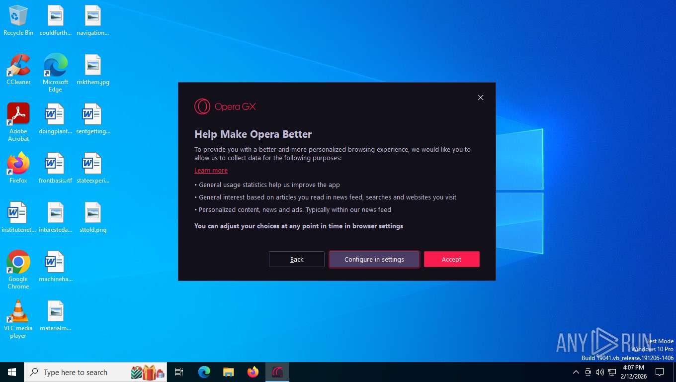Open the Windows Start menu
Viewport: 676px width, 382px height.
tap(12, 372)
